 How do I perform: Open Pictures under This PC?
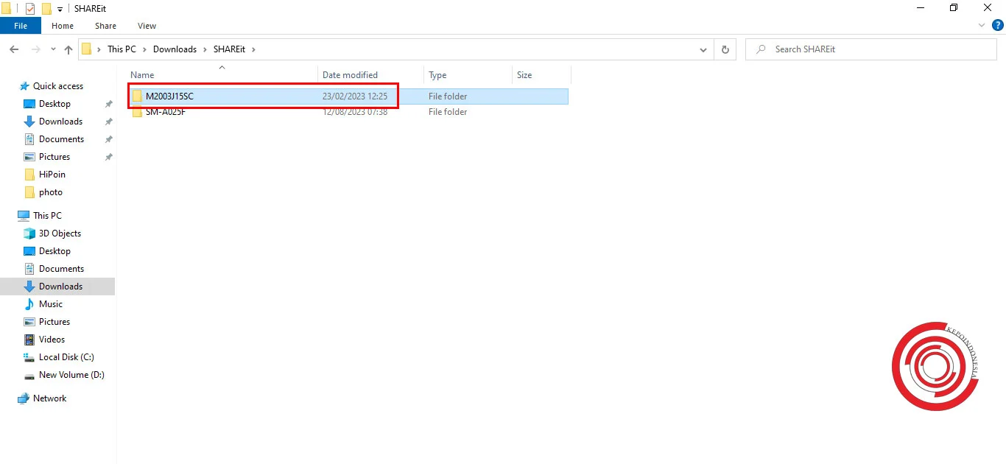[x=54, y=322]
